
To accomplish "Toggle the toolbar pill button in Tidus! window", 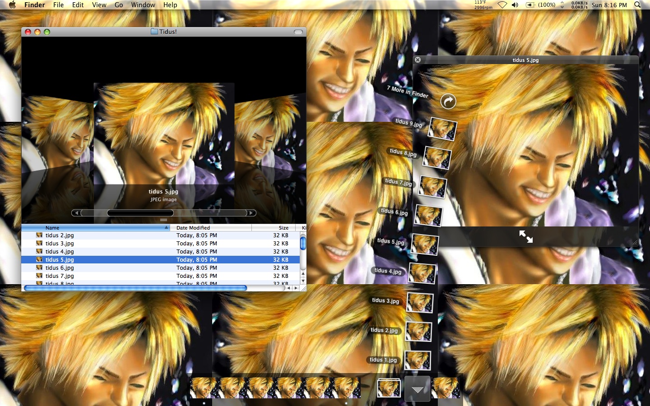I will pyautogui.click(x=298, y=32).
